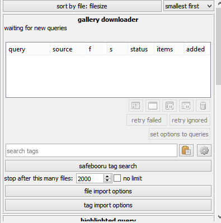
Task: Sort the list by query column header
Action: pos(28,49)
